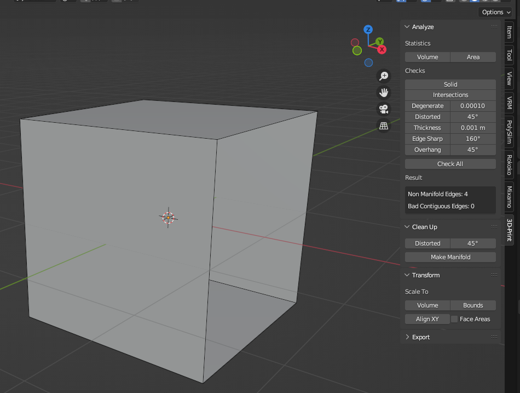The width and height of the screenshot is (520, 393).
Task: Click Distorted button in Clean Up
Action: coord(427,243)
